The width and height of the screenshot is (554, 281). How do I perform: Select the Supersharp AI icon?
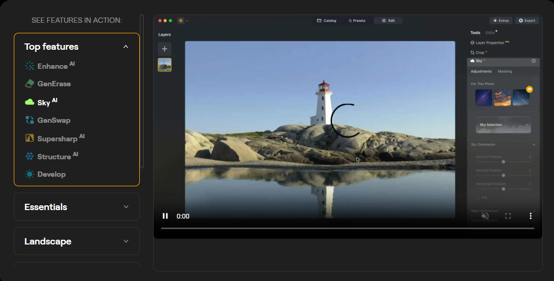[x=30, y=139]
